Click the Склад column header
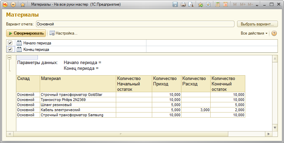Screen dimensions: 284x143 (x=28, y=84)
